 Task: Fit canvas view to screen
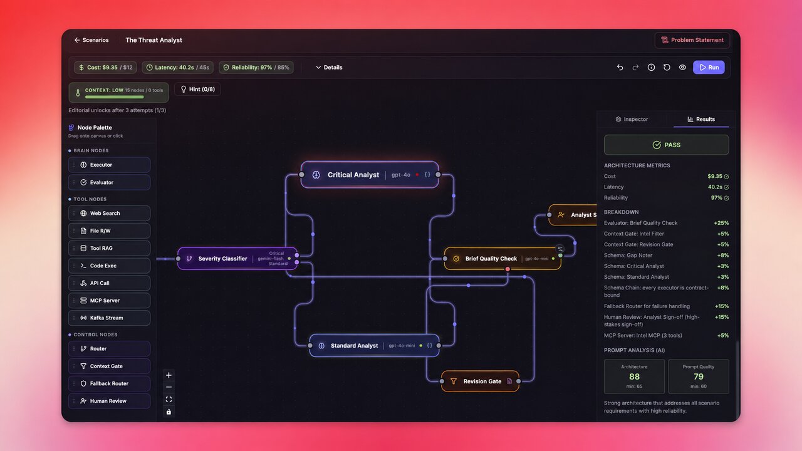(x=169, y=399)
